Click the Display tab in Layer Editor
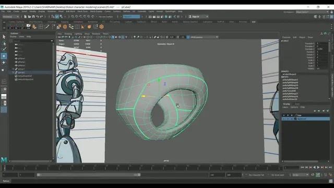This screenshot has width=334, height=188. pyautogui.click(x=287, y=104)
